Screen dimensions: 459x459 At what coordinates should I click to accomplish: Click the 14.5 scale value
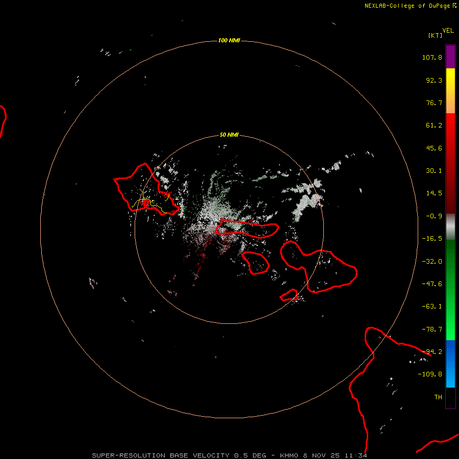(434, 193)
